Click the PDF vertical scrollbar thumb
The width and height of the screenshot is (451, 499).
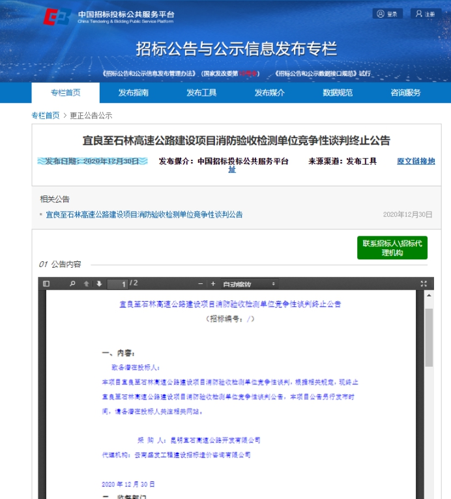click(429, 339)
